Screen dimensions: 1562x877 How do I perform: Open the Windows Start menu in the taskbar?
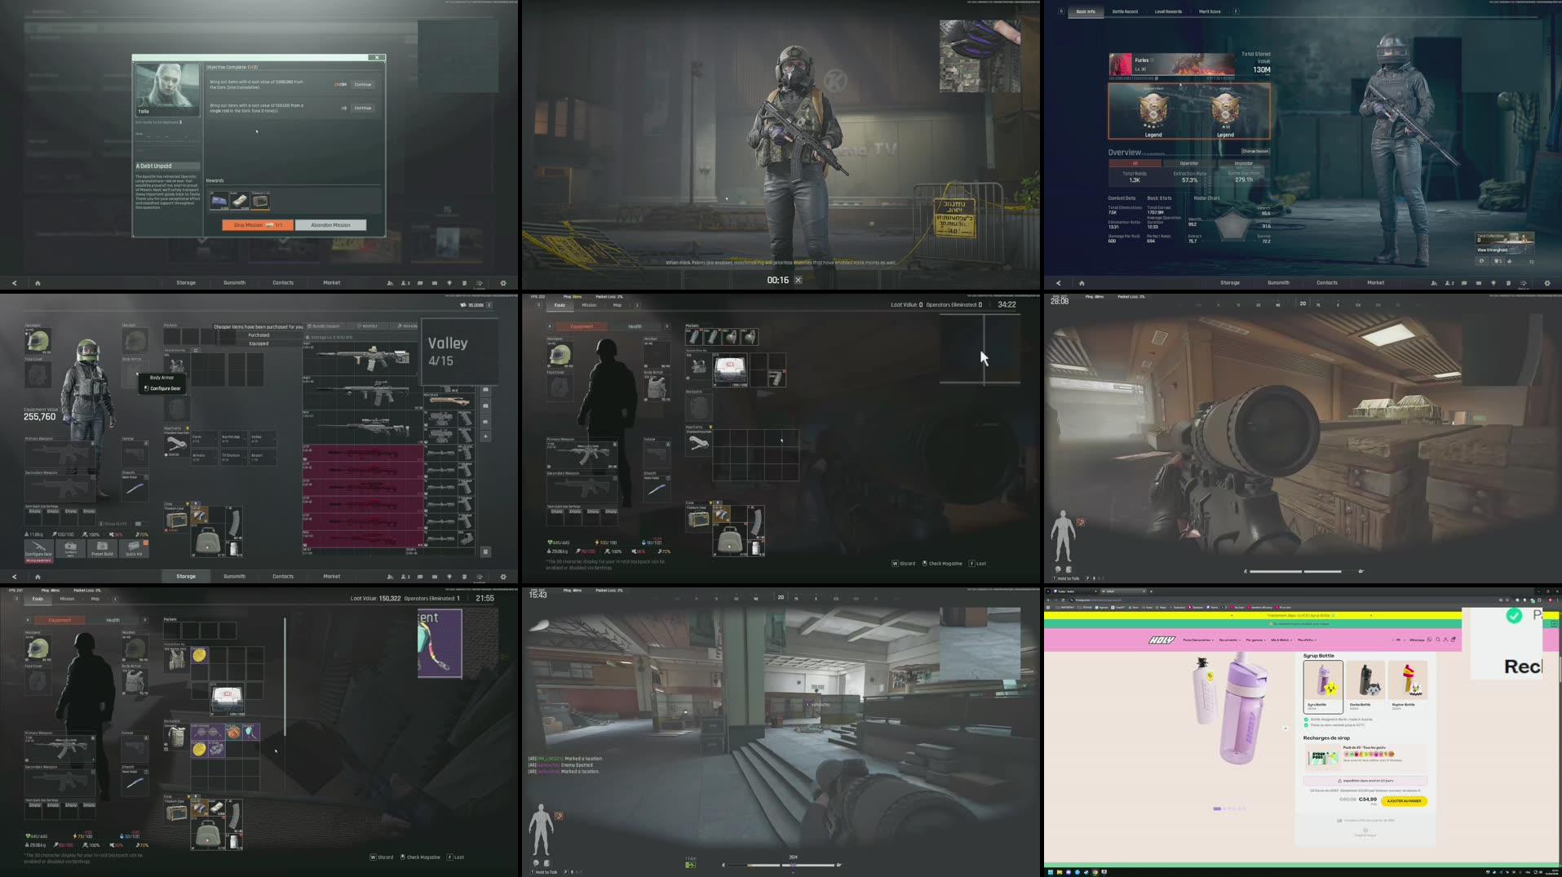pos(1051,872)
